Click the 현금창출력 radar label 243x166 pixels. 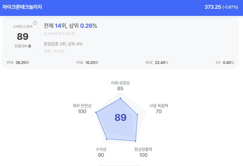143,149
